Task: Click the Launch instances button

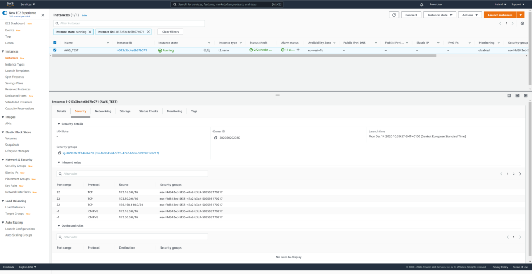Action: [x=500, y=15]
